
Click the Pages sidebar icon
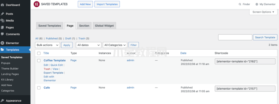point(2,27)
